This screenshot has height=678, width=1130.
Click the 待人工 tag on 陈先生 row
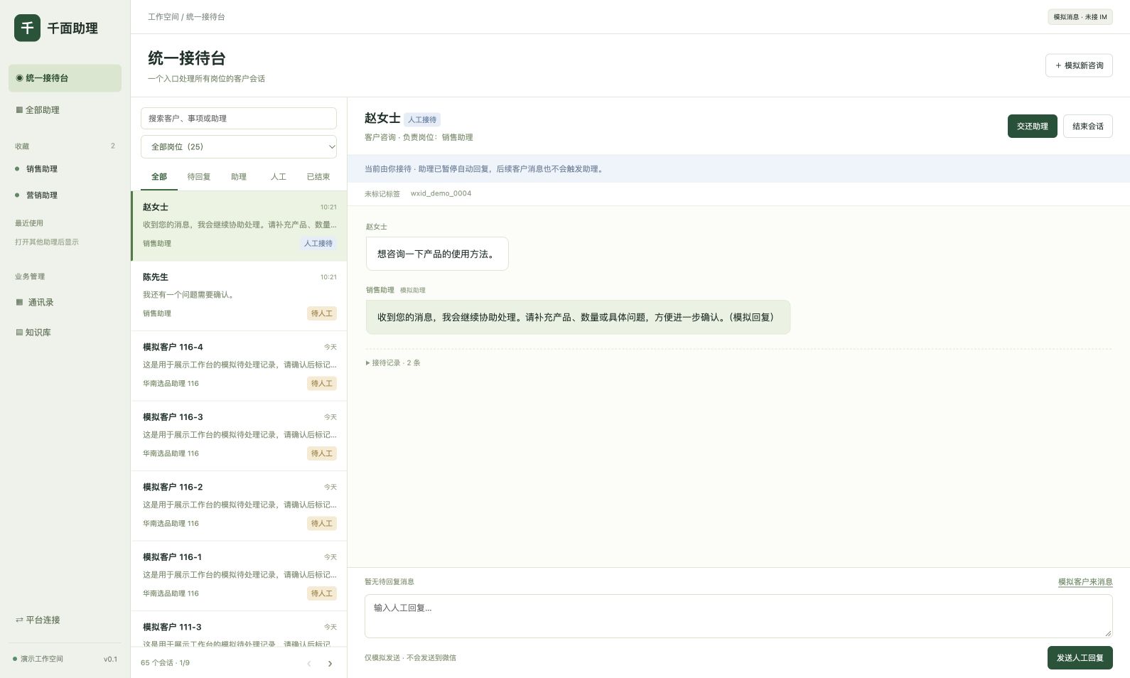(322, 313)
